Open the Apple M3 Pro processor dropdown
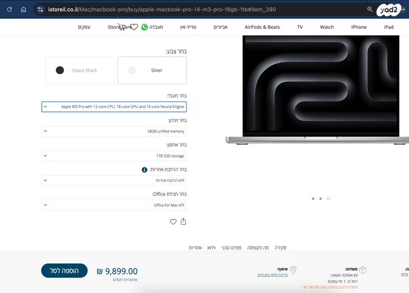The image size is (409, 293). (x=114, y=107)
